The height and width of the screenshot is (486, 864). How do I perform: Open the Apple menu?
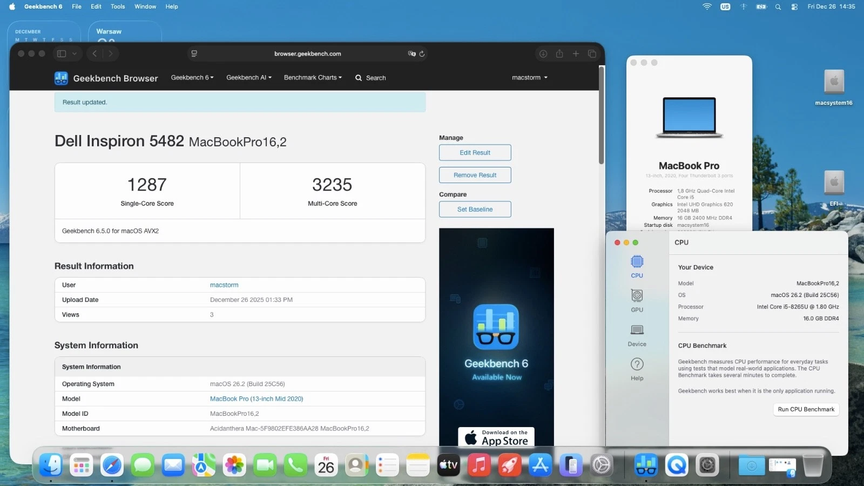click(x=12, y=6)
